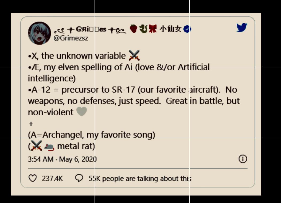Open the tweet info circle icon
Viewport: 281px width, 203px height.
point(243,159)
